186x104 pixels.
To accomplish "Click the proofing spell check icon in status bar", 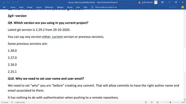I will click(12, 102).
